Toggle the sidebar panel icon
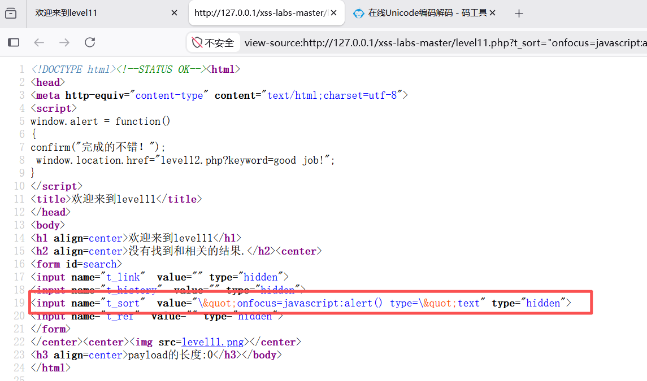Screen dimensions: 647x381 pos(14,42)
